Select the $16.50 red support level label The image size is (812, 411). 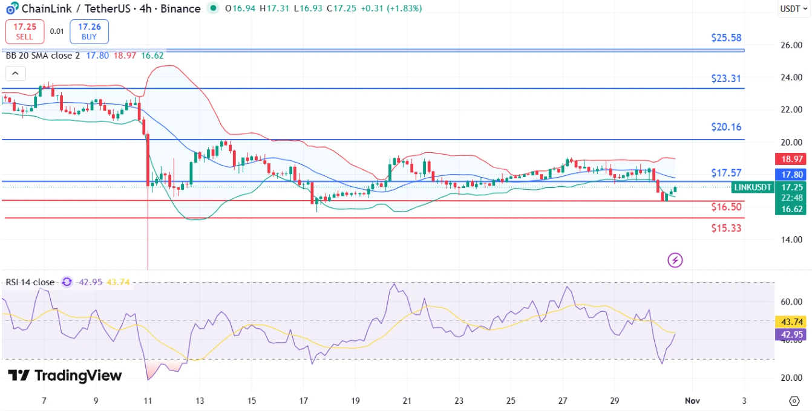(726, 207)
